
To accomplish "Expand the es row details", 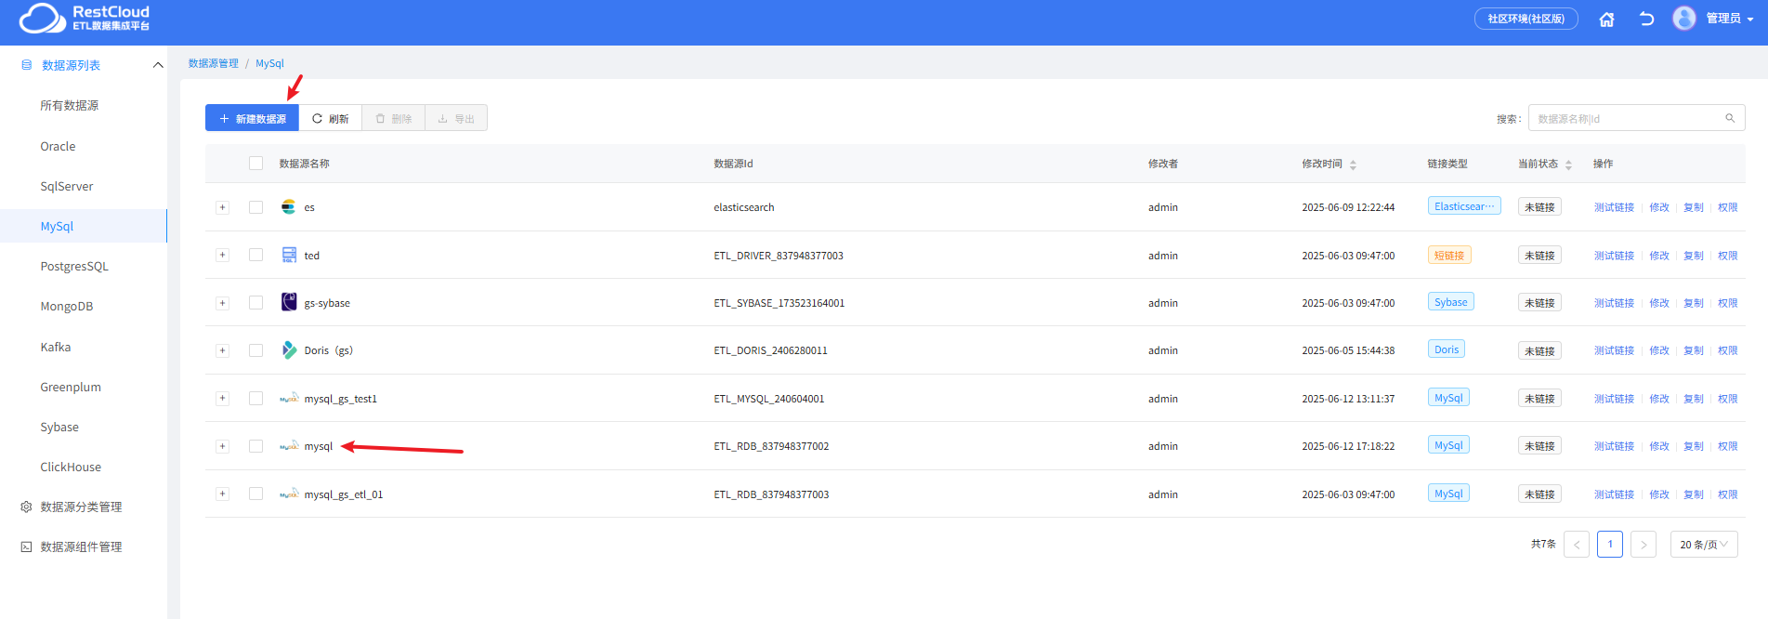I will point(222,207).
